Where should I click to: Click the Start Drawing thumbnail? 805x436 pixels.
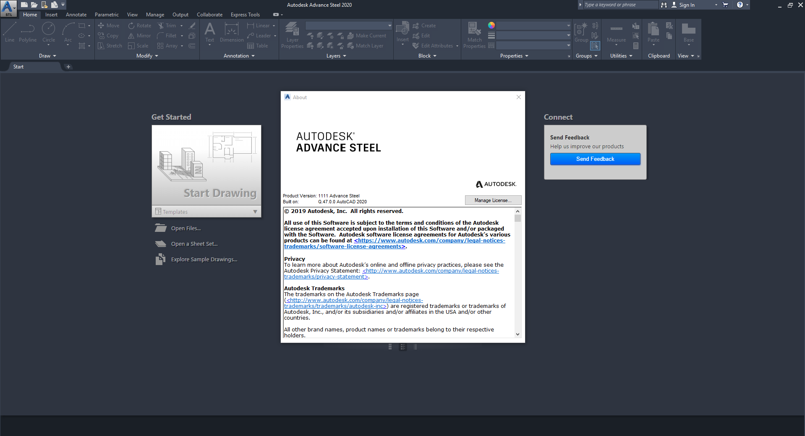coord(206,165)
